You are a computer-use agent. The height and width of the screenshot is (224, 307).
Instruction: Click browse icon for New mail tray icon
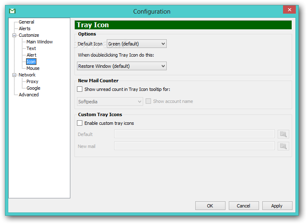pos(283,146)
